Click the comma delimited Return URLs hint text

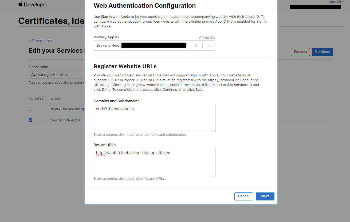tap(130, 179)
